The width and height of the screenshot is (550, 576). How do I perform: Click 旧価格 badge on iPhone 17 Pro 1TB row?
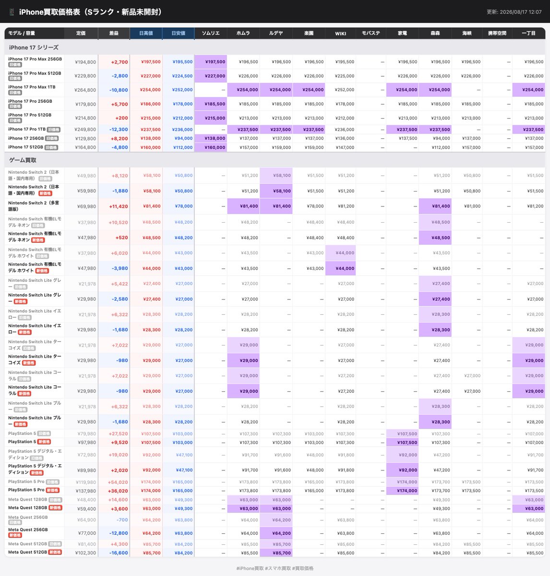pos(54,130)
